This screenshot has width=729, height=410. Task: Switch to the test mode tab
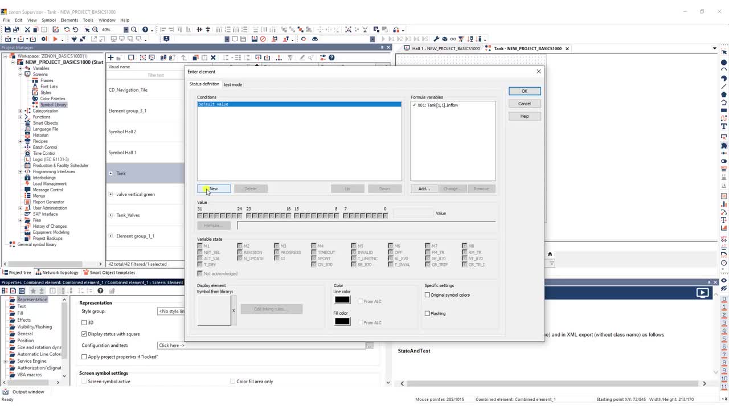point(233,84)
